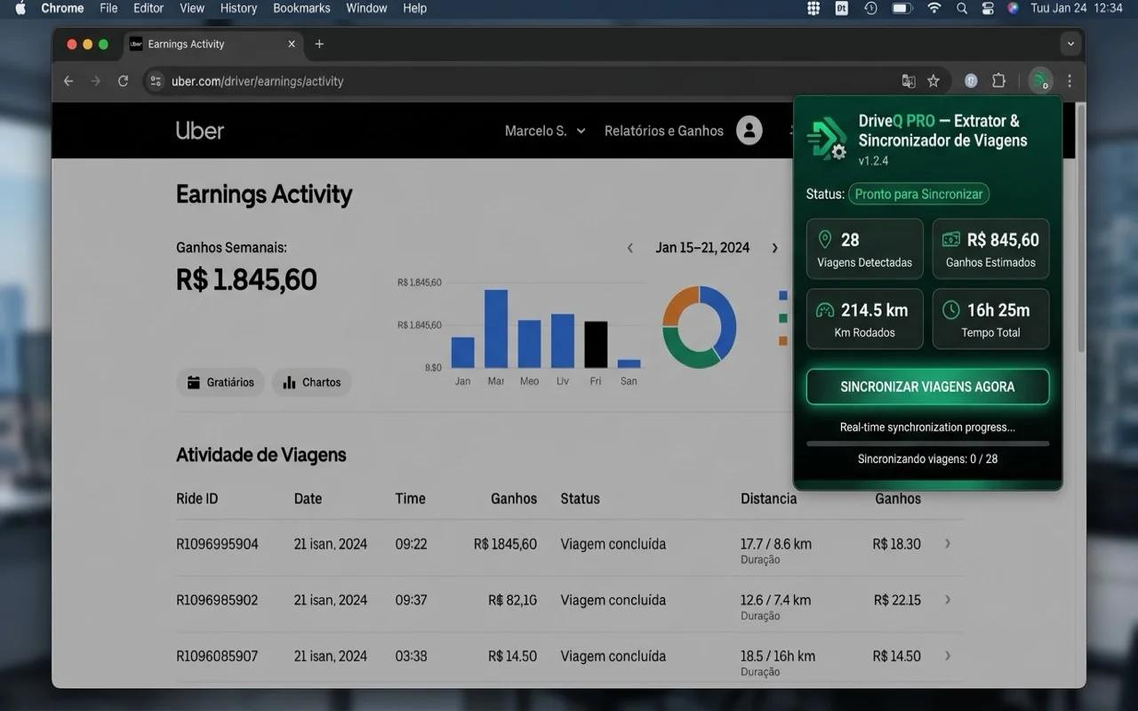This screenshot has width=1138, height=711.
Task: Open the File menu
Action: pos(108,8)
